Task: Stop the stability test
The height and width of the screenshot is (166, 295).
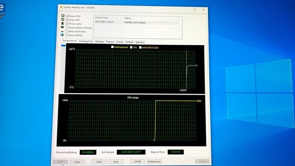Action: tap(77, 162)
